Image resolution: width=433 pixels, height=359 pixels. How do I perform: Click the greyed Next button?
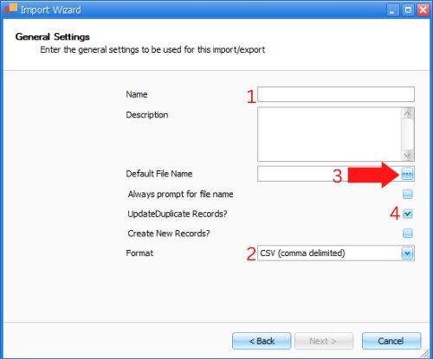click(323, 341)
